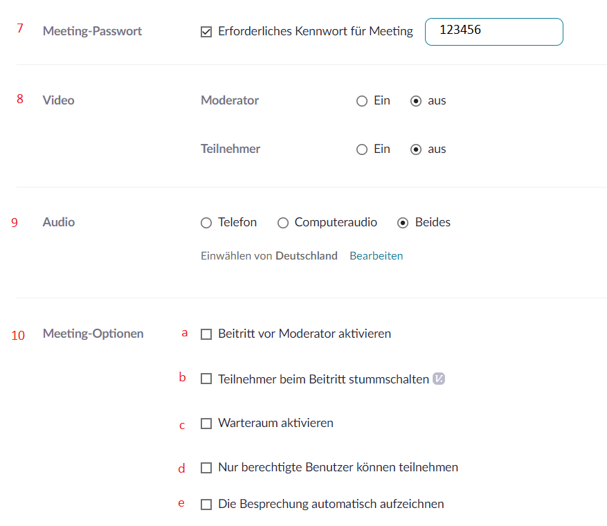
Task: Select "aus" for Moderator video
Action: tap(416, 101)
